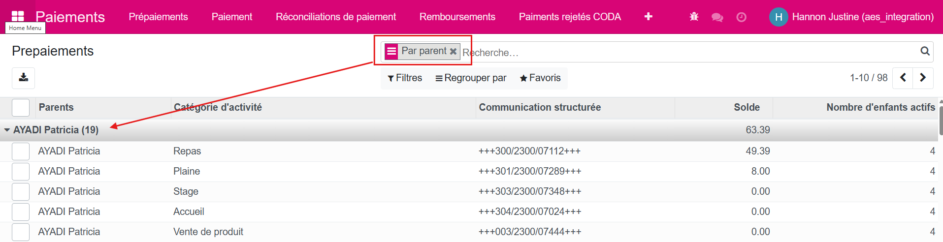This screenshot has width=943, height=242.
Task: Click the Repas category cell
Action: click(187, 151)
